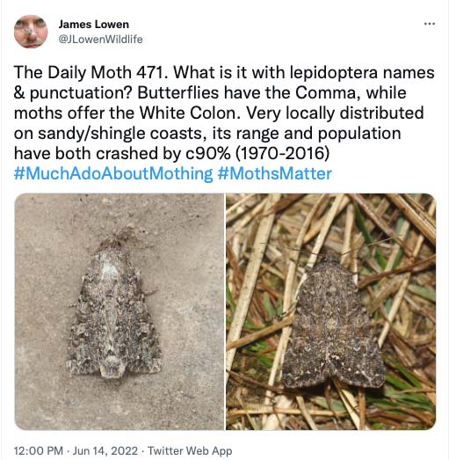Click the words "White Colon" in the tweet
The width and height of the screenshot is (449, 460).
click(x=187, y=113)
